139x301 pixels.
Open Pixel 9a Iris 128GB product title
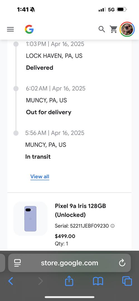click(x=81, y=210)
